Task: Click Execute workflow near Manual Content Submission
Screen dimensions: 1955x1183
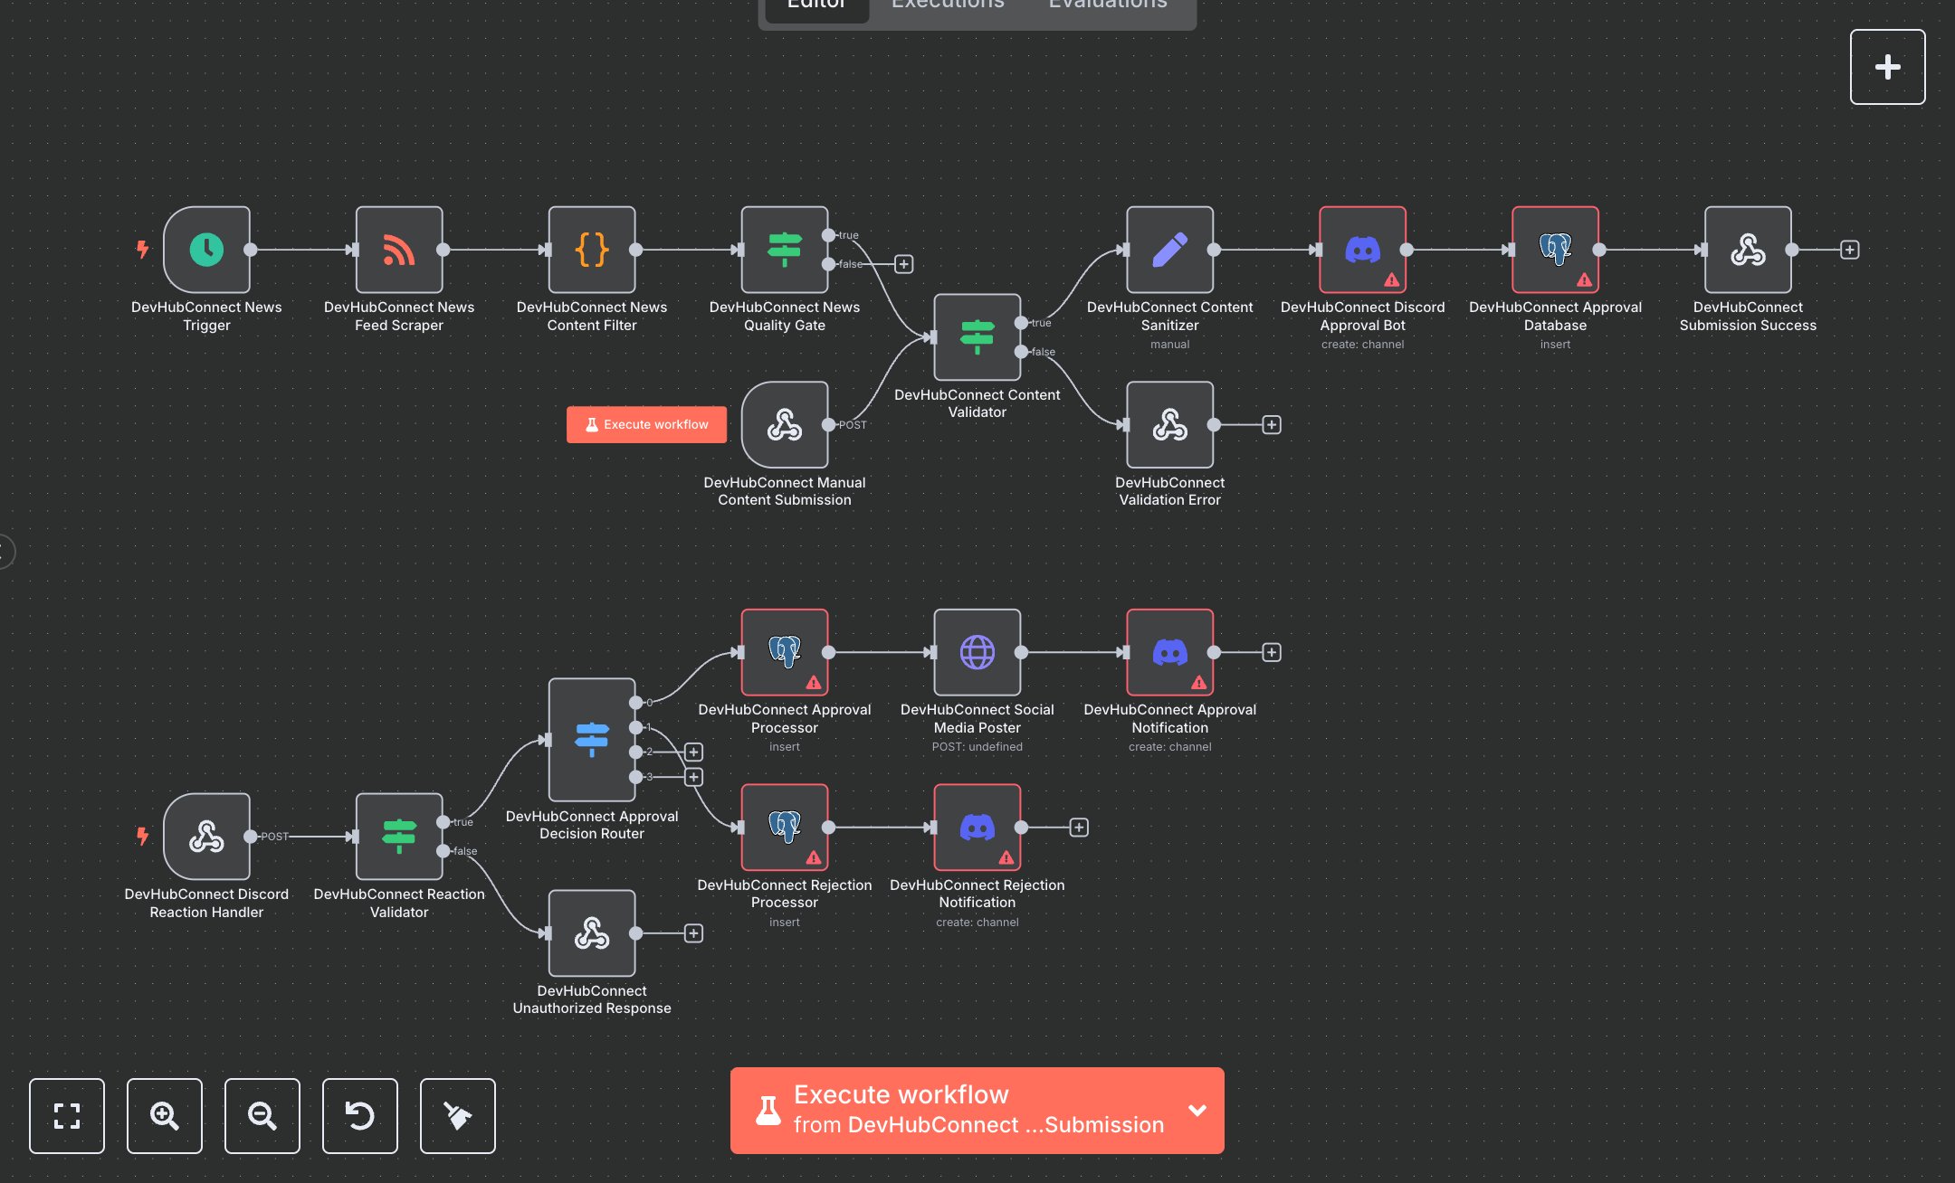Action: (646, 424)
